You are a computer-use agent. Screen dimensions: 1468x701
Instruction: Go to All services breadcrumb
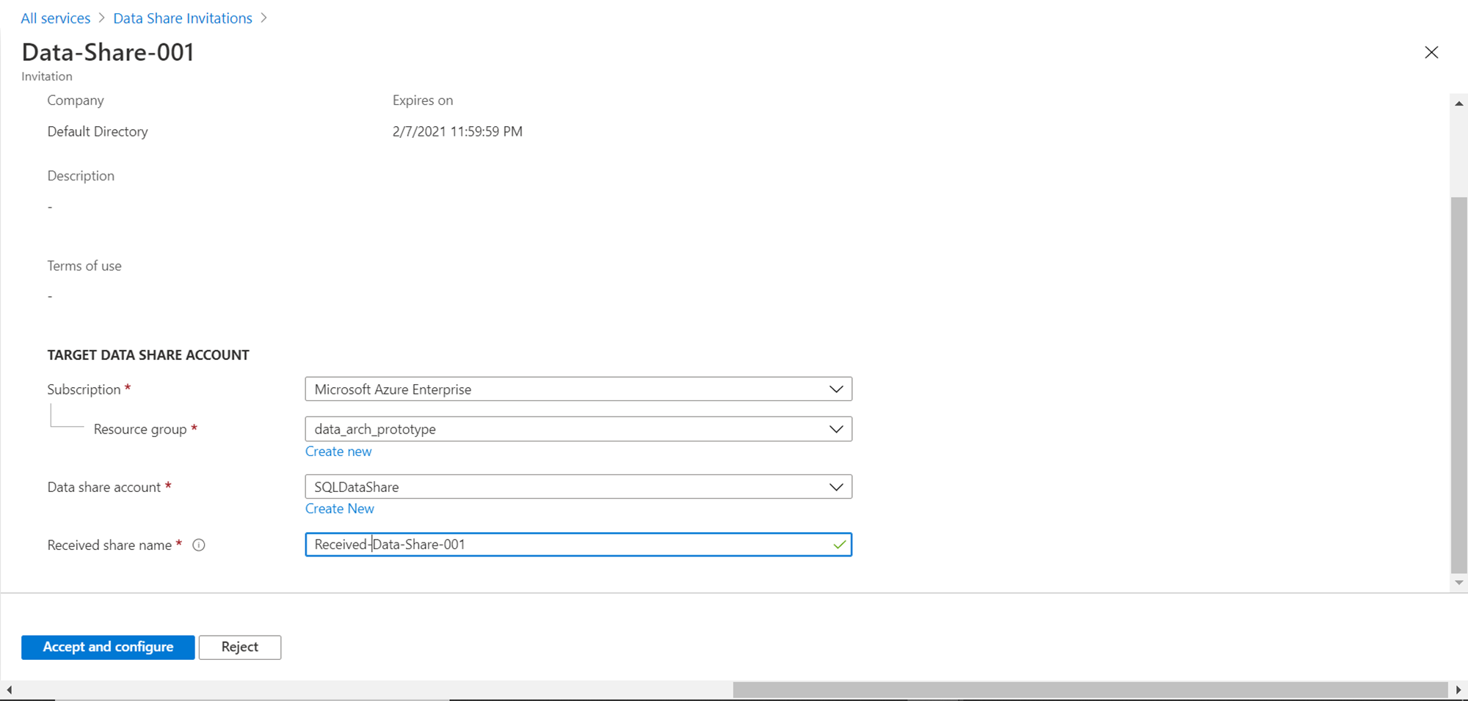56,18
